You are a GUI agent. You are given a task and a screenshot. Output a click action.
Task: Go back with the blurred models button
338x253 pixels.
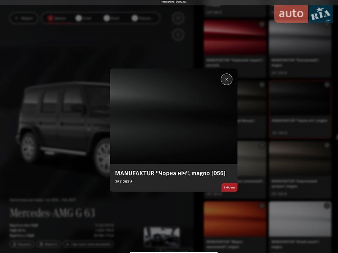24,18
